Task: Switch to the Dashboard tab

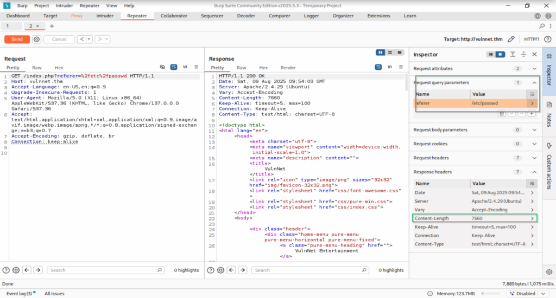Action: [x=18, y=16]
